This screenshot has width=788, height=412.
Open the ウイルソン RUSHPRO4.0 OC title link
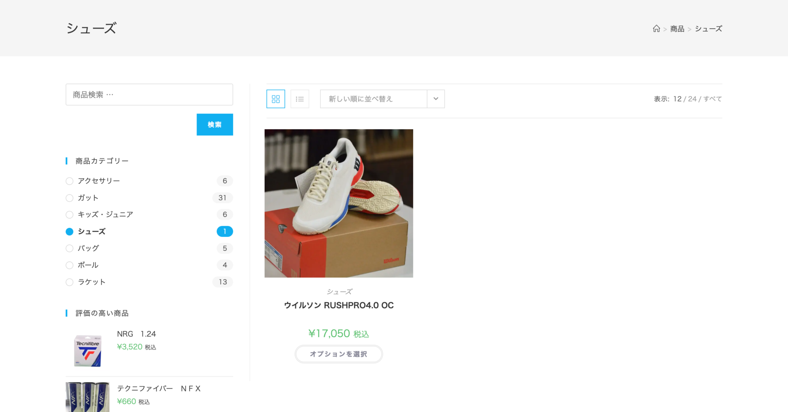point(339,305)
